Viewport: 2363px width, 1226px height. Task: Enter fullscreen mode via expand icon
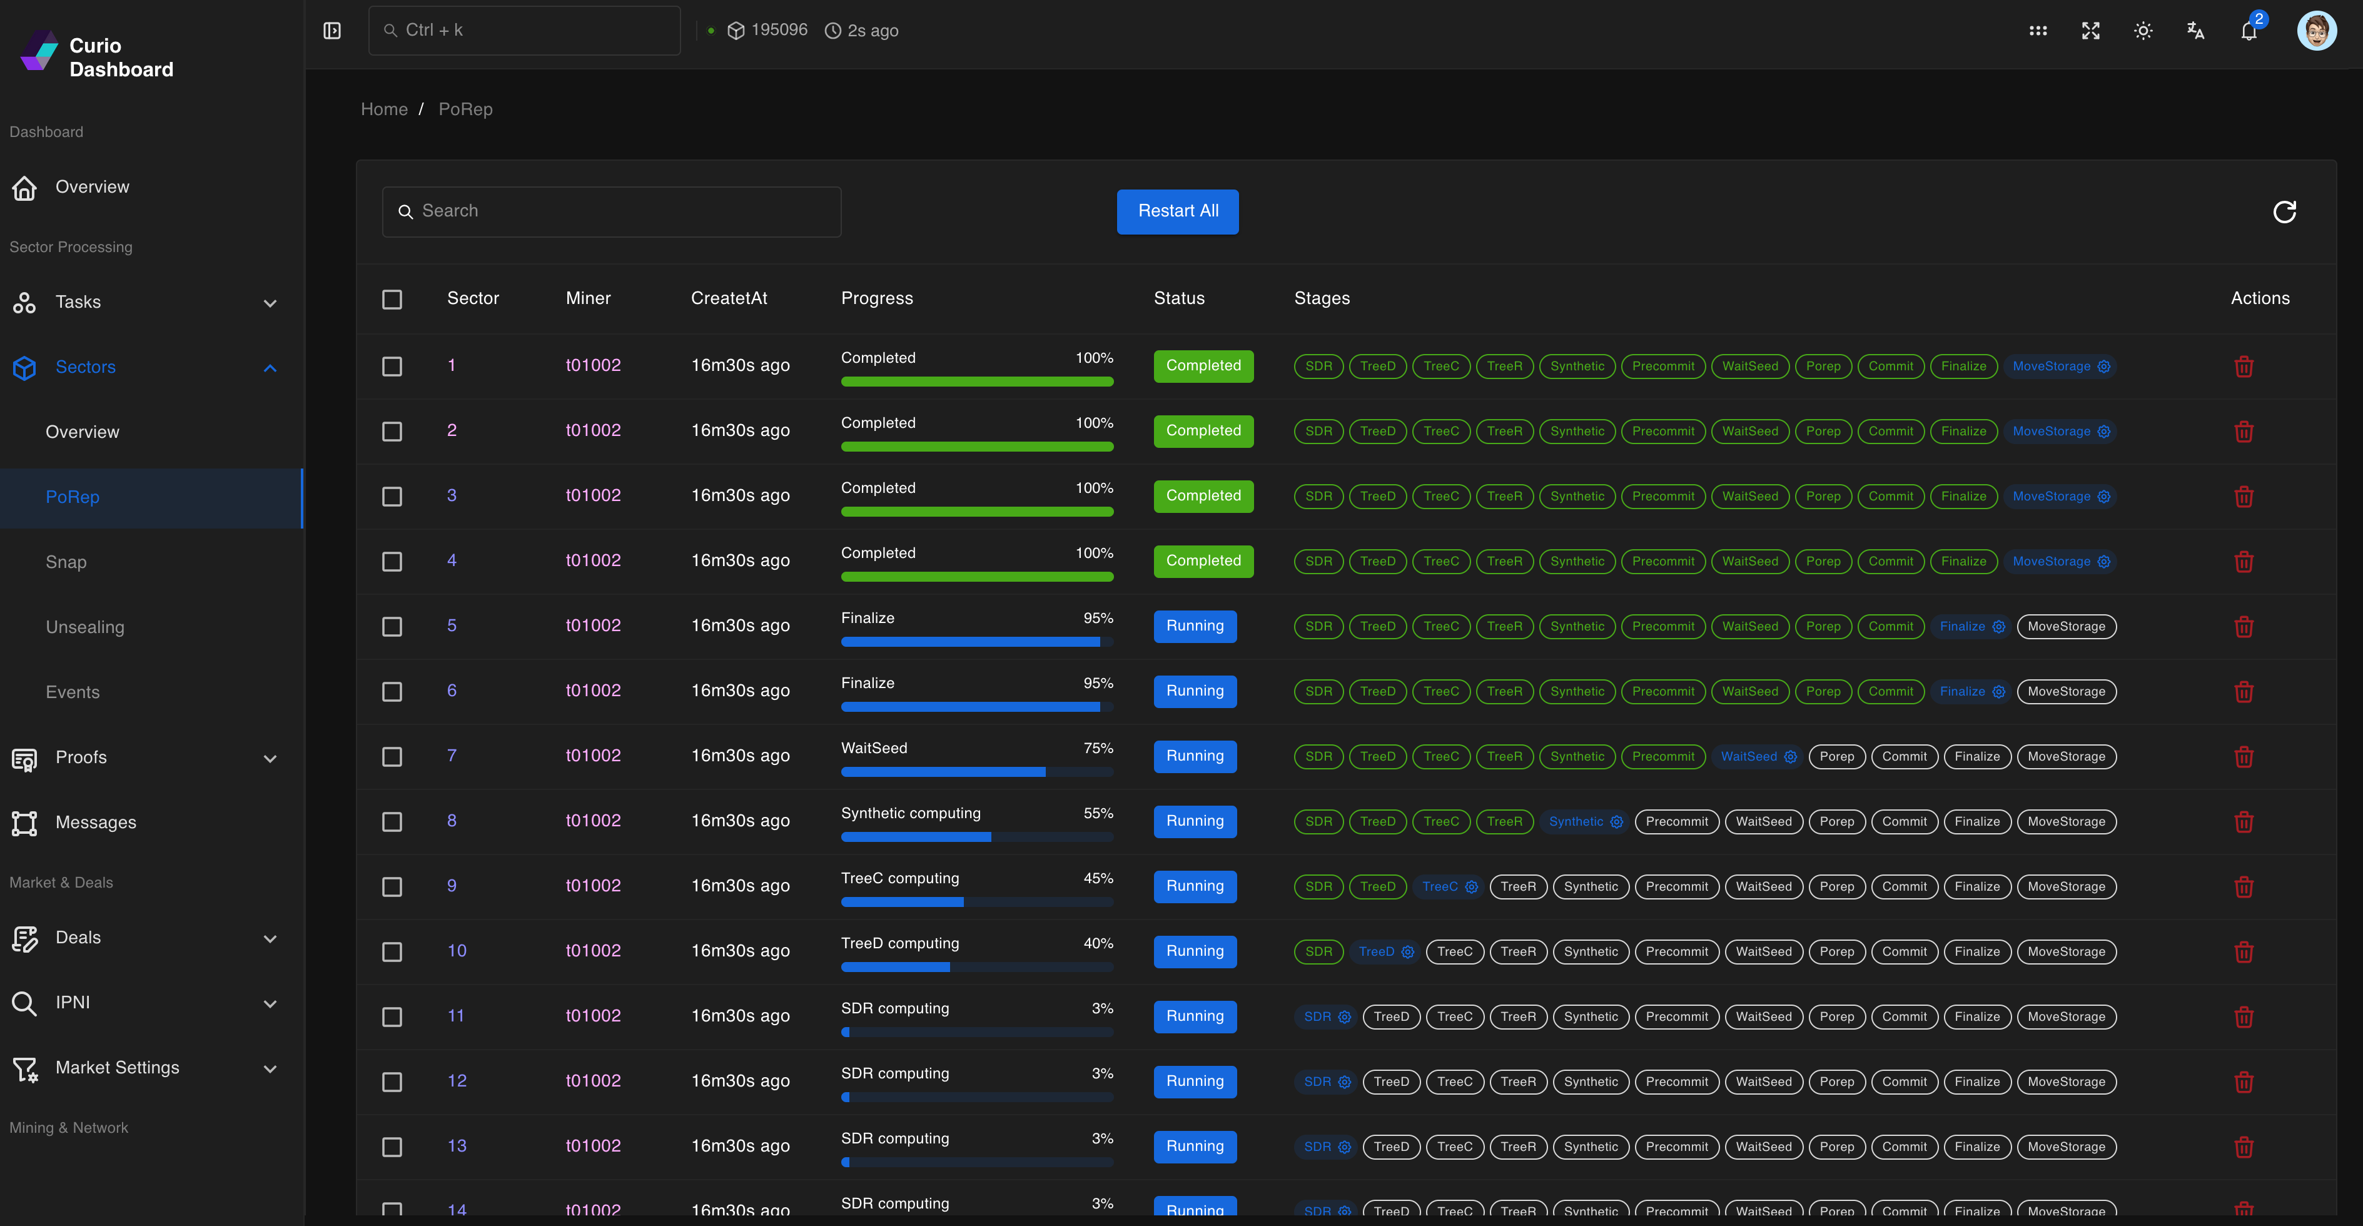tap(2090, 30)
